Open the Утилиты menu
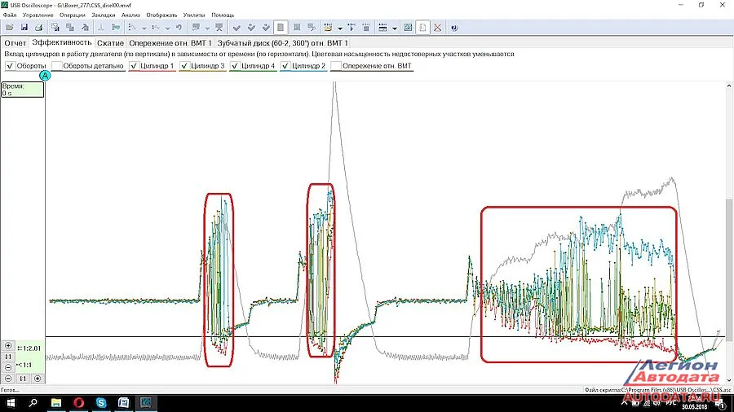This screenshot has width=734, height=412. (x=194, y=15)
